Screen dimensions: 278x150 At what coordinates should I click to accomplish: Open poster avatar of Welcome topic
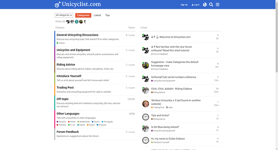[145, 37]
